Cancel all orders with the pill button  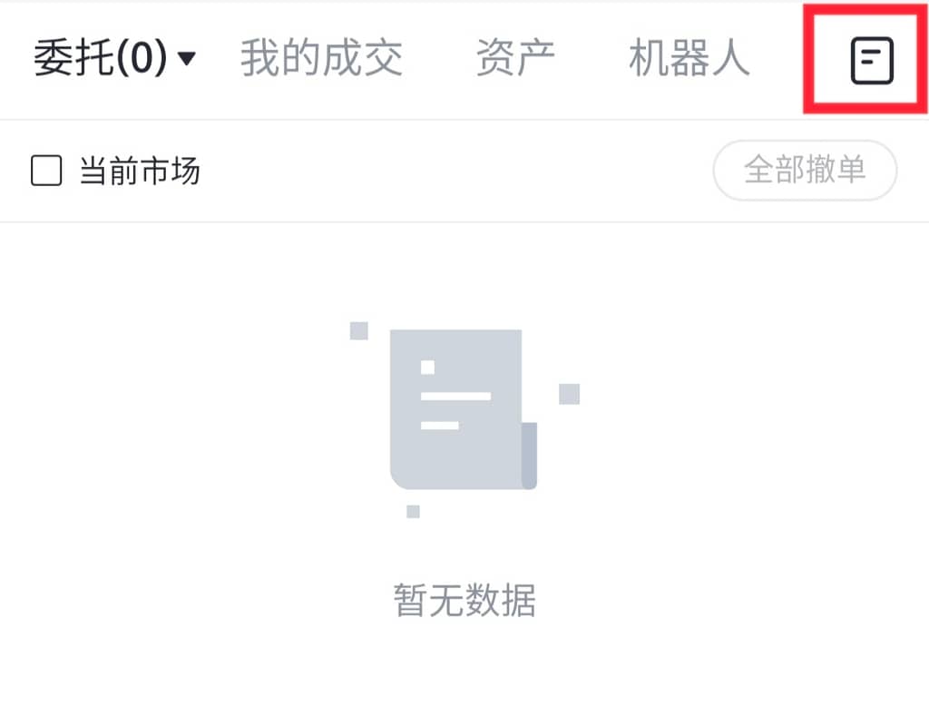805,170
